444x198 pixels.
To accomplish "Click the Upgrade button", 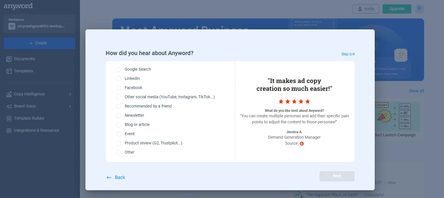I will [397, 9].
